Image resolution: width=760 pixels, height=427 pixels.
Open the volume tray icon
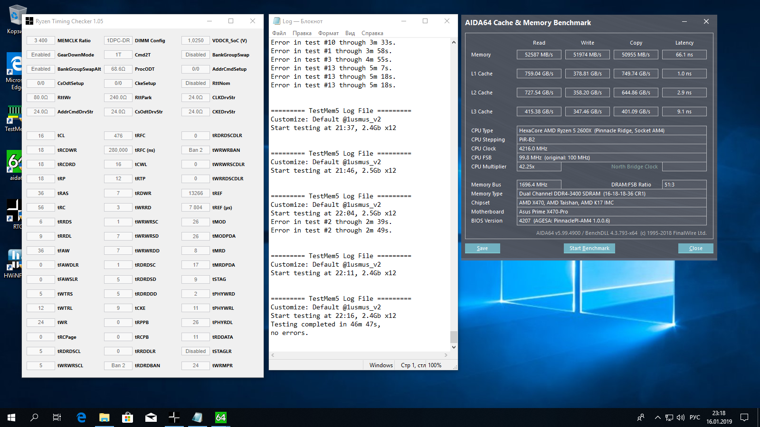pyautogui.click(x=680, y=418)
